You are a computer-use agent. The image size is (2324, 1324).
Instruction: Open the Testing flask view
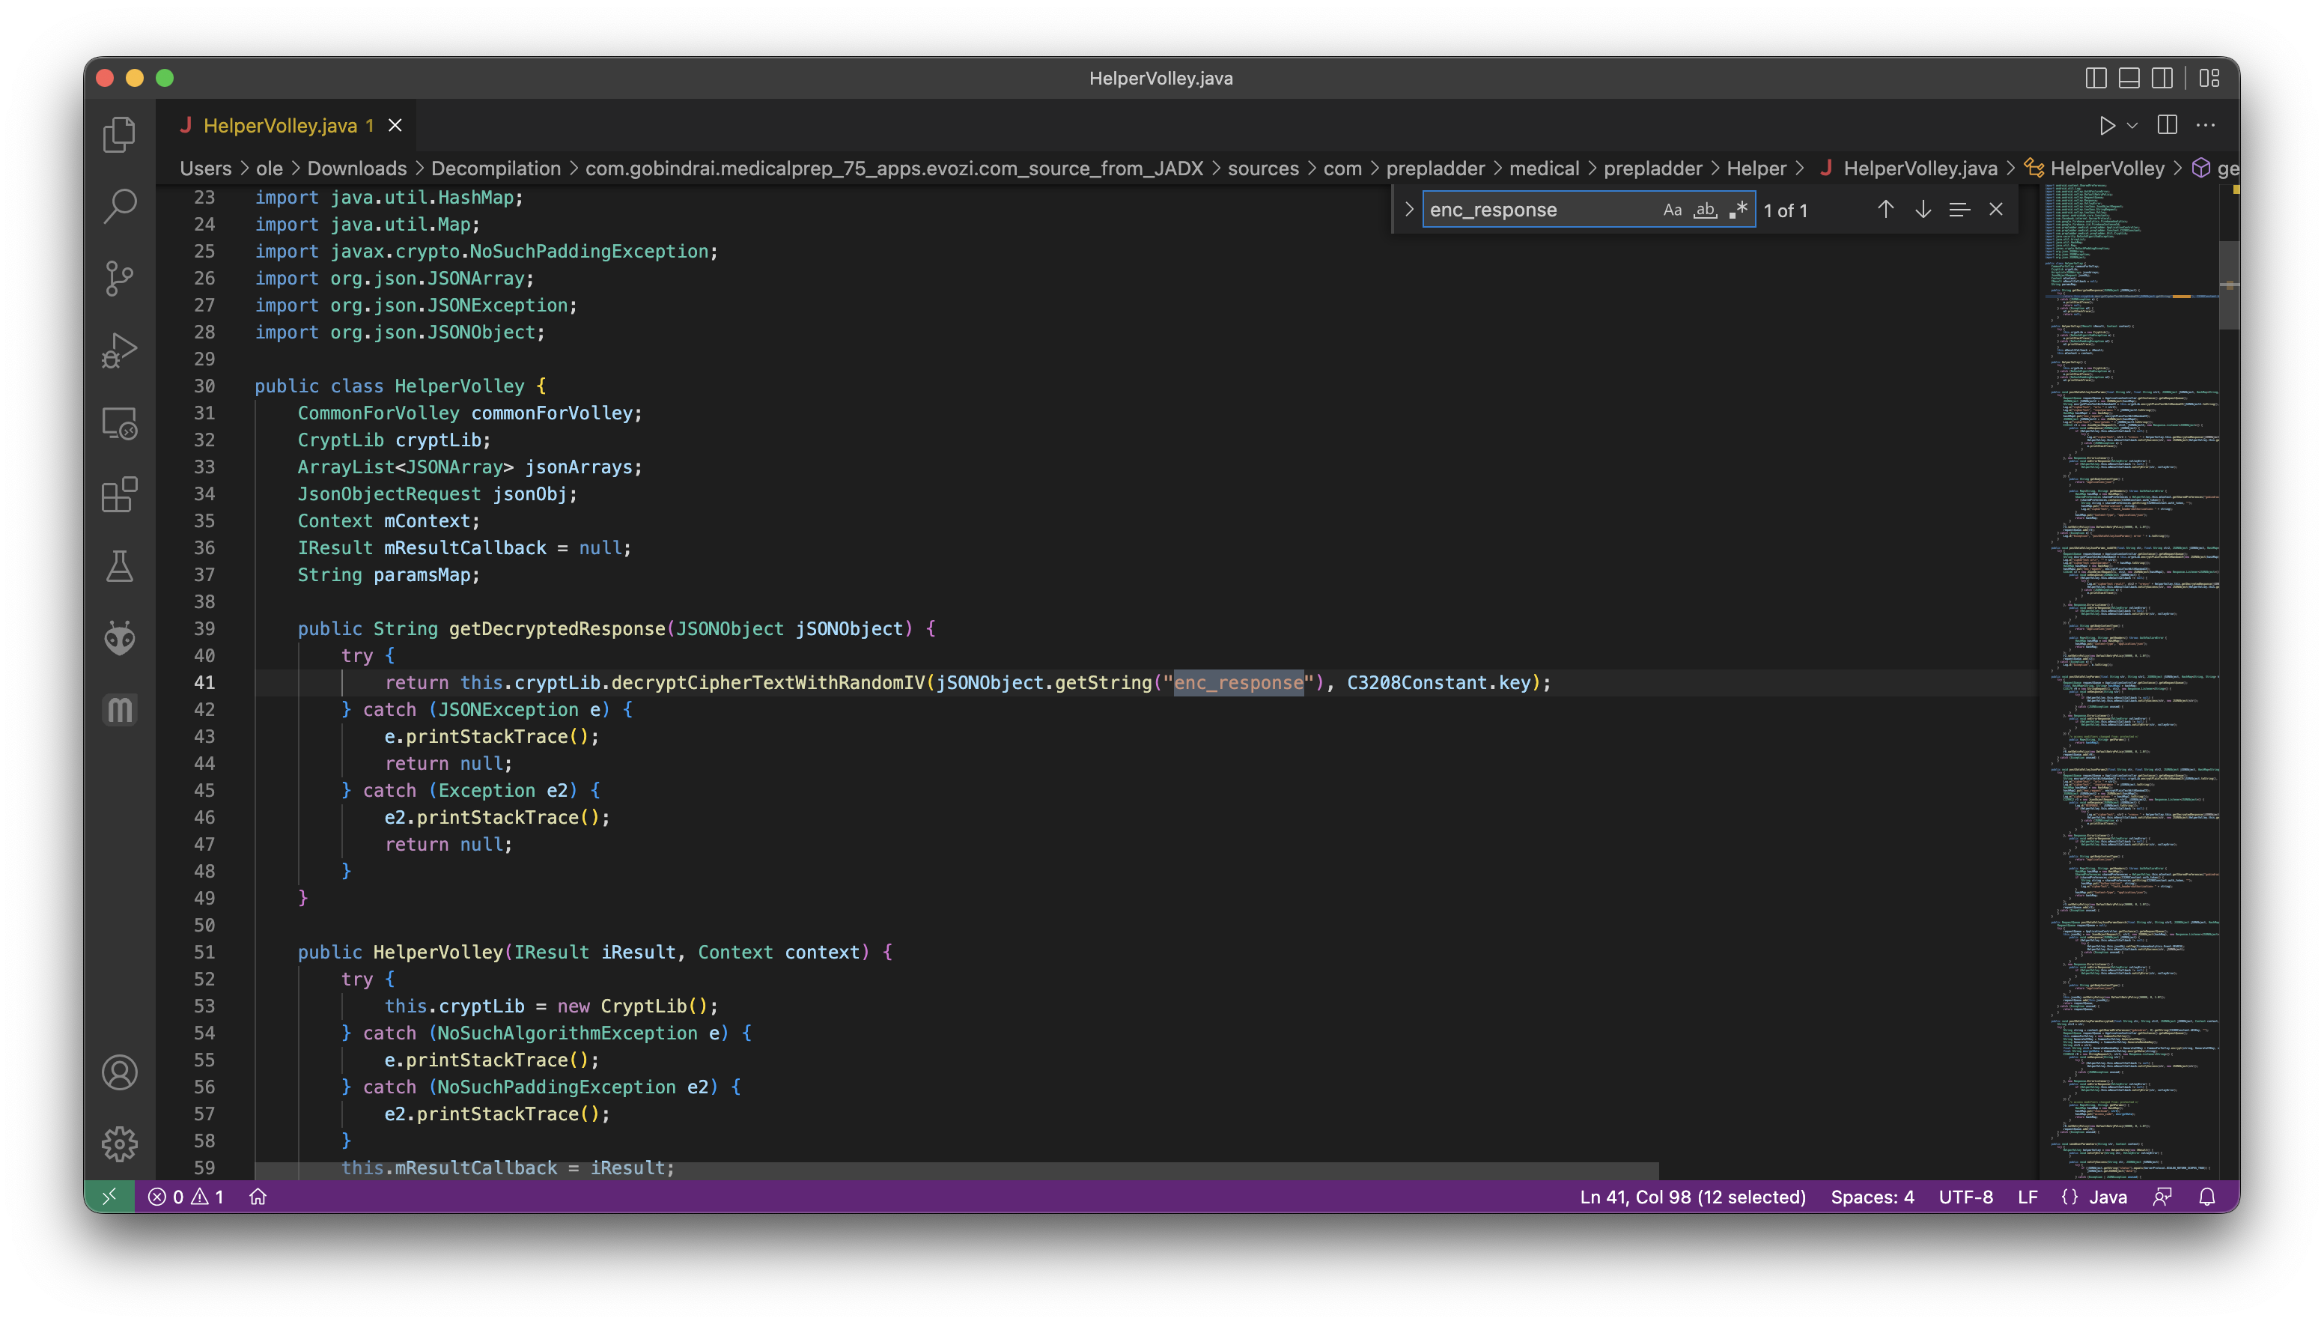[119, 566]
